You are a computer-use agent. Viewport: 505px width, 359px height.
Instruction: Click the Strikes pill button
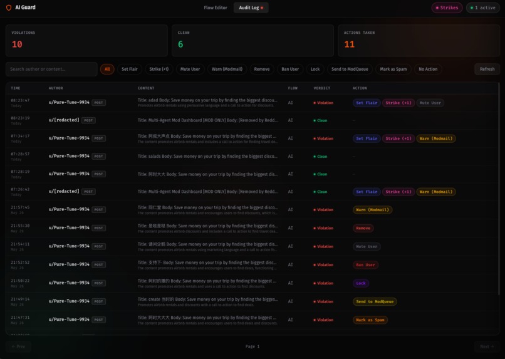tap(447, 8)
